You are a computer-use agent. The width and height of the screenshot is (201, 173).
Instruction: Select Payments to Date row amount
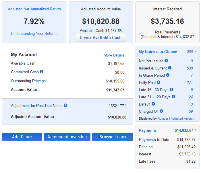point(186,140)
